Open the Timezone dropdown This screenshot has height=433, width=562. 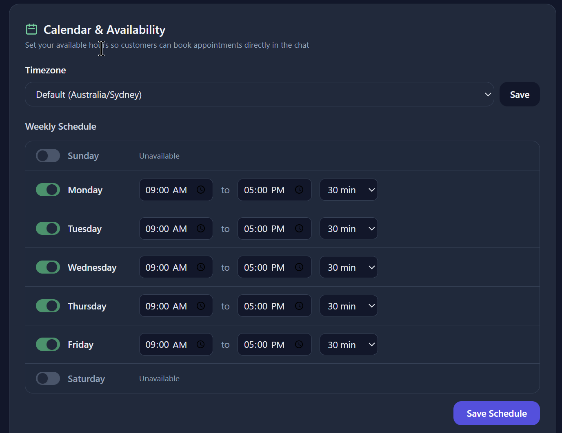260,94
